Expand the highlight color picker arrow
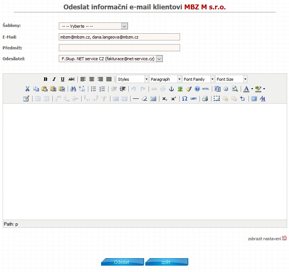The height and width of the screenshot is (272, 289). coord(264,89)
